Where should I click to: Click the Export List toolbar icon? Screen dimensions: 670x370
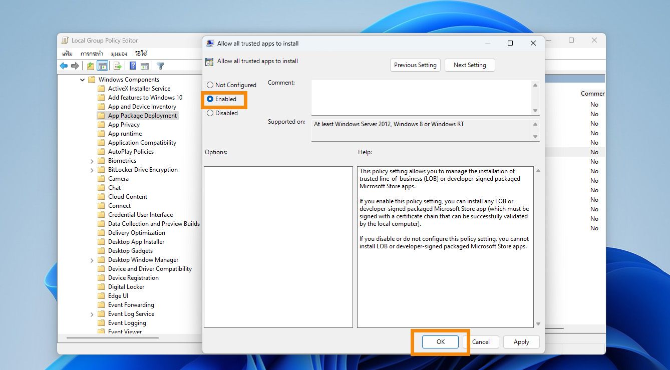(x=118, y=66)
